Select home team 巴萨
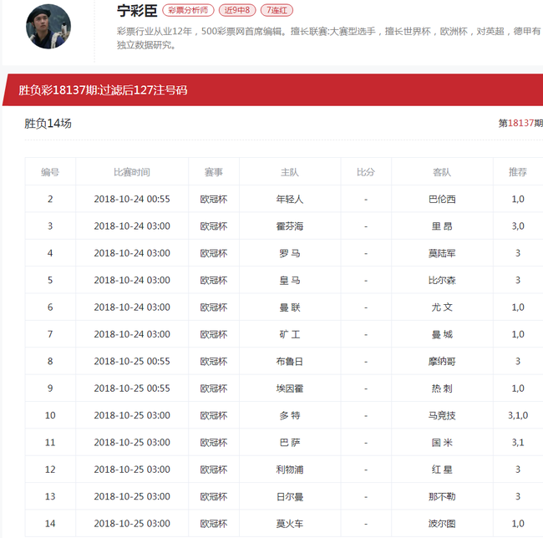Viewport: 543px width, 538px height. click(x=290, y=443)
